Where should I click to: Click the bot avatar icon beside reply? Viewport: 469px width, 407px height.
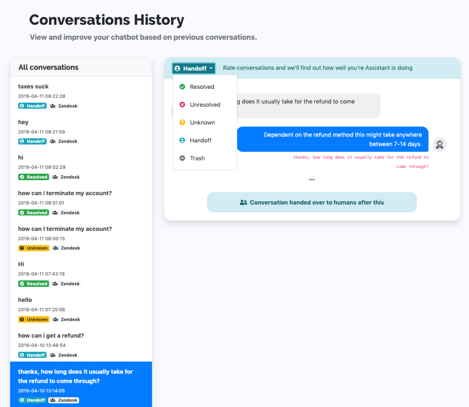[439, 145]
